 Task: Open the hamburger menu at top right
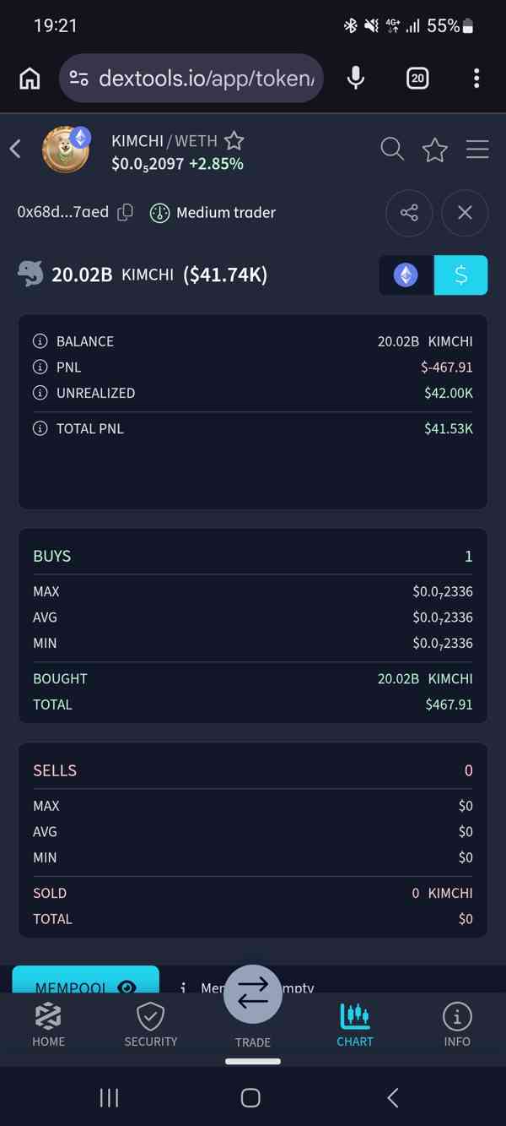pyautogui.click(x=477, y=150)
